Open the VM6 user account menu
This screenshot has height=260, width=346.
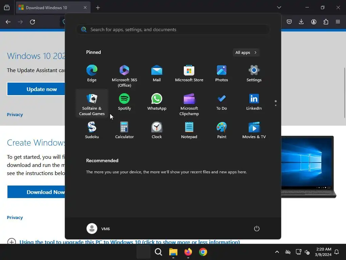[98, 229]
